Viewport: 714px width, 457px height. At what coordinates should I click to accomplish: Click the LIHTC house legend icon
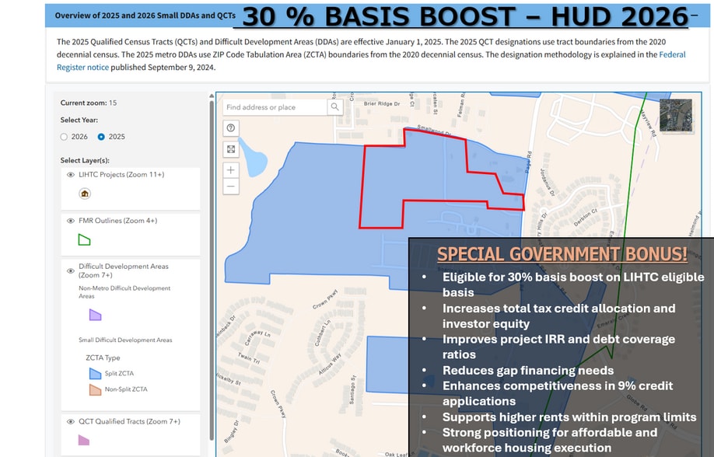tap(85, 194)
